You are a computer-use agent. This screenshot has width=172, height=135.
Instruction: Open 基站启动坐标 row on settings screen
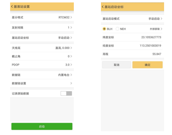pos(42,38)
